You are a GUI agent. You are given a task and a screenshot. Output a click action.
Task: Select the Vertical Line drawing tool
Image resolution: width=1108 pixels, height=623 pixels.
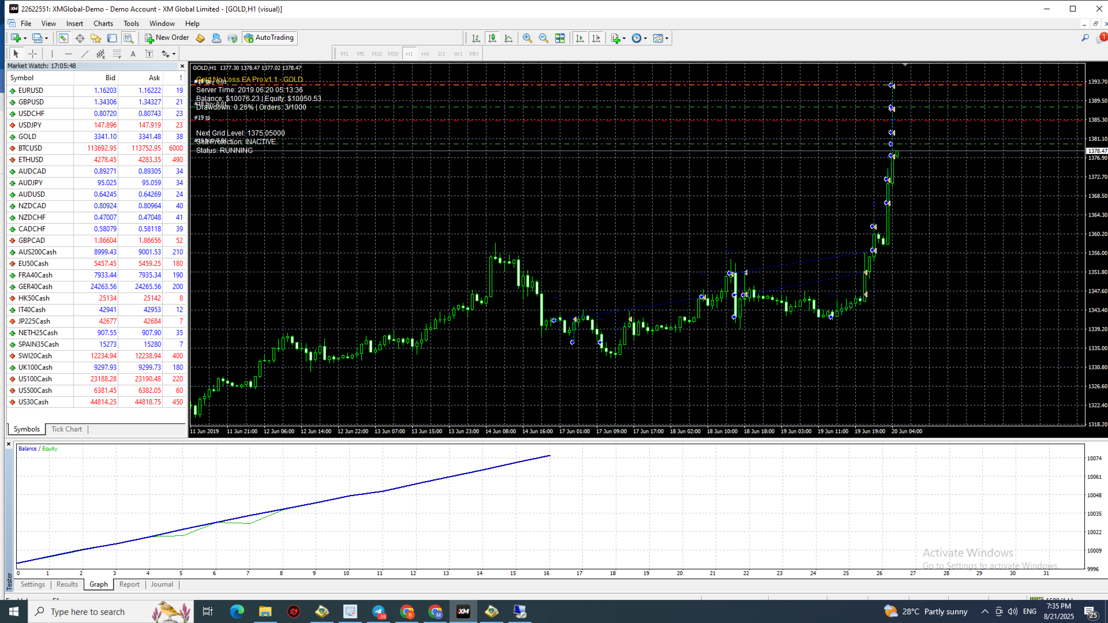(x=52, y=54)
